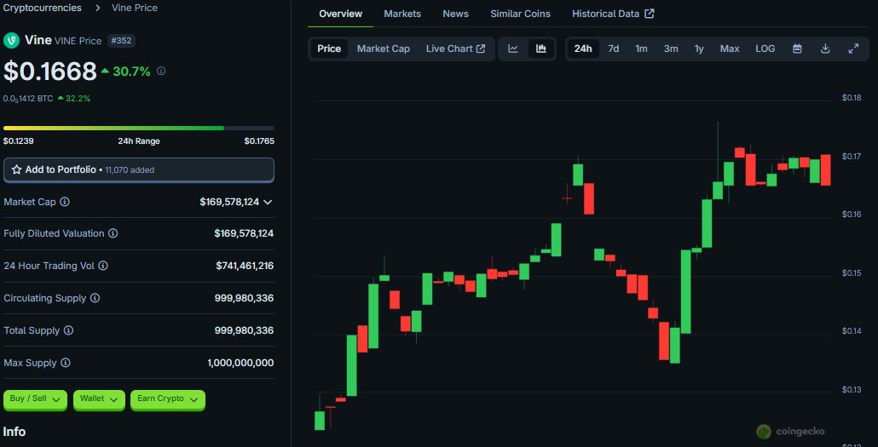The image size is (878, 447).
Task: Open Live Chart link
Action: click(455, 49)
